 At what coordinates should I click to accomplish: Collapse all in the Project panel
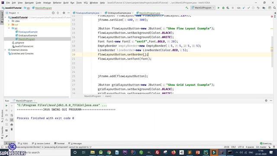point(58,13)
